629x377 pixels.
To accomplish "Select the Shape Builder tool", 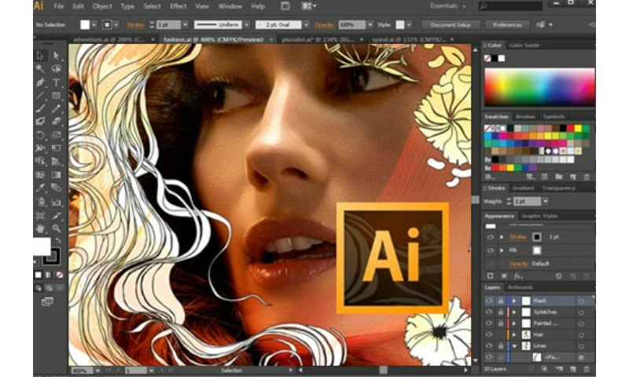I will point(41,161).
